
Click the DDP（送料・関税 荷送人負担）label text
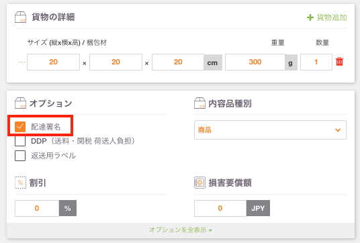pos(83,141)
